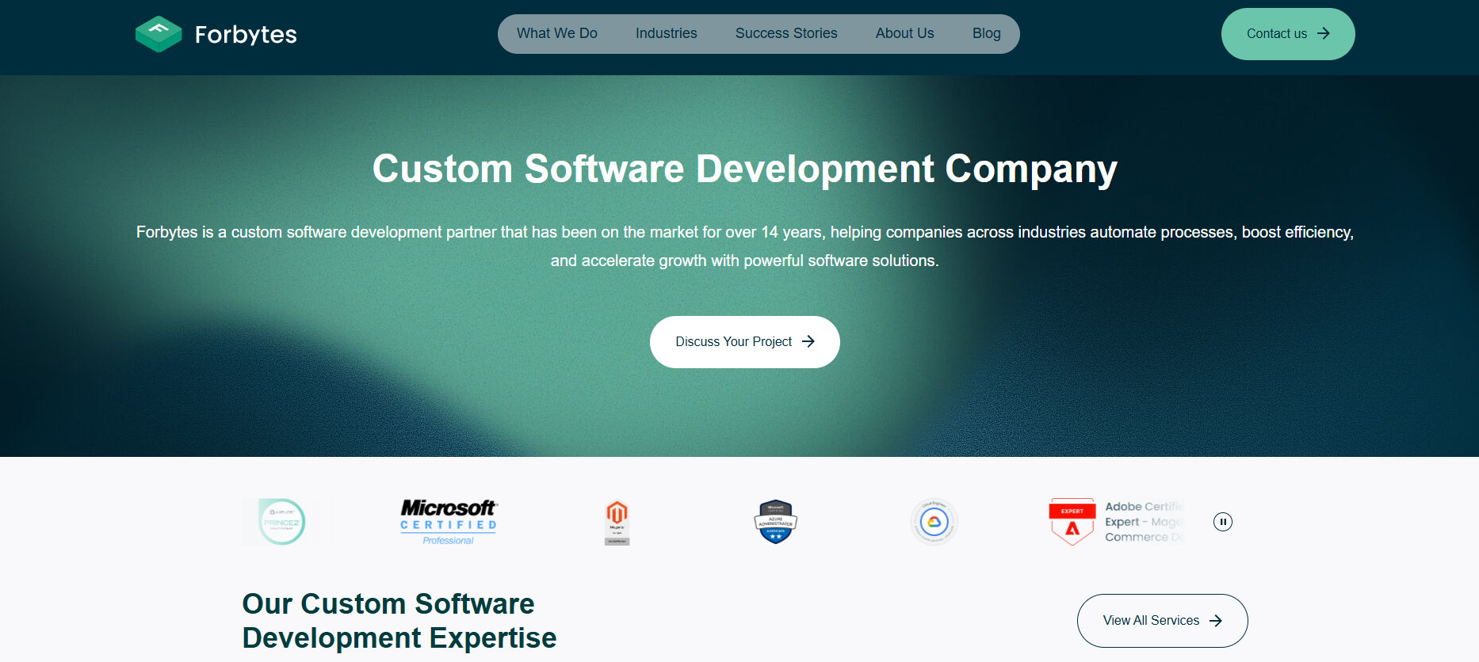Pause the certification logo carousel
This screenshot has height=662, width=1479.
[x=1222, y=522]
